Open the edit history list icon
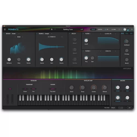Image resolution: width=137 pixels, height=137 pixels. [x=122, y=108]
